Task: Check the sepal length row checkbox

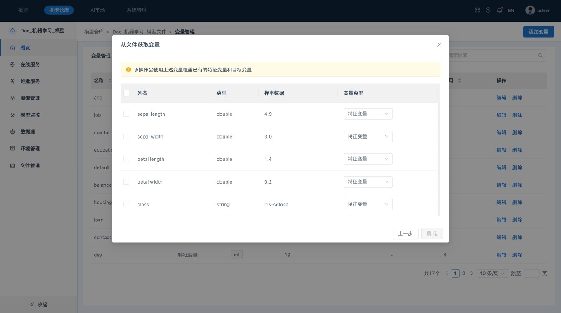Action: 126,114
